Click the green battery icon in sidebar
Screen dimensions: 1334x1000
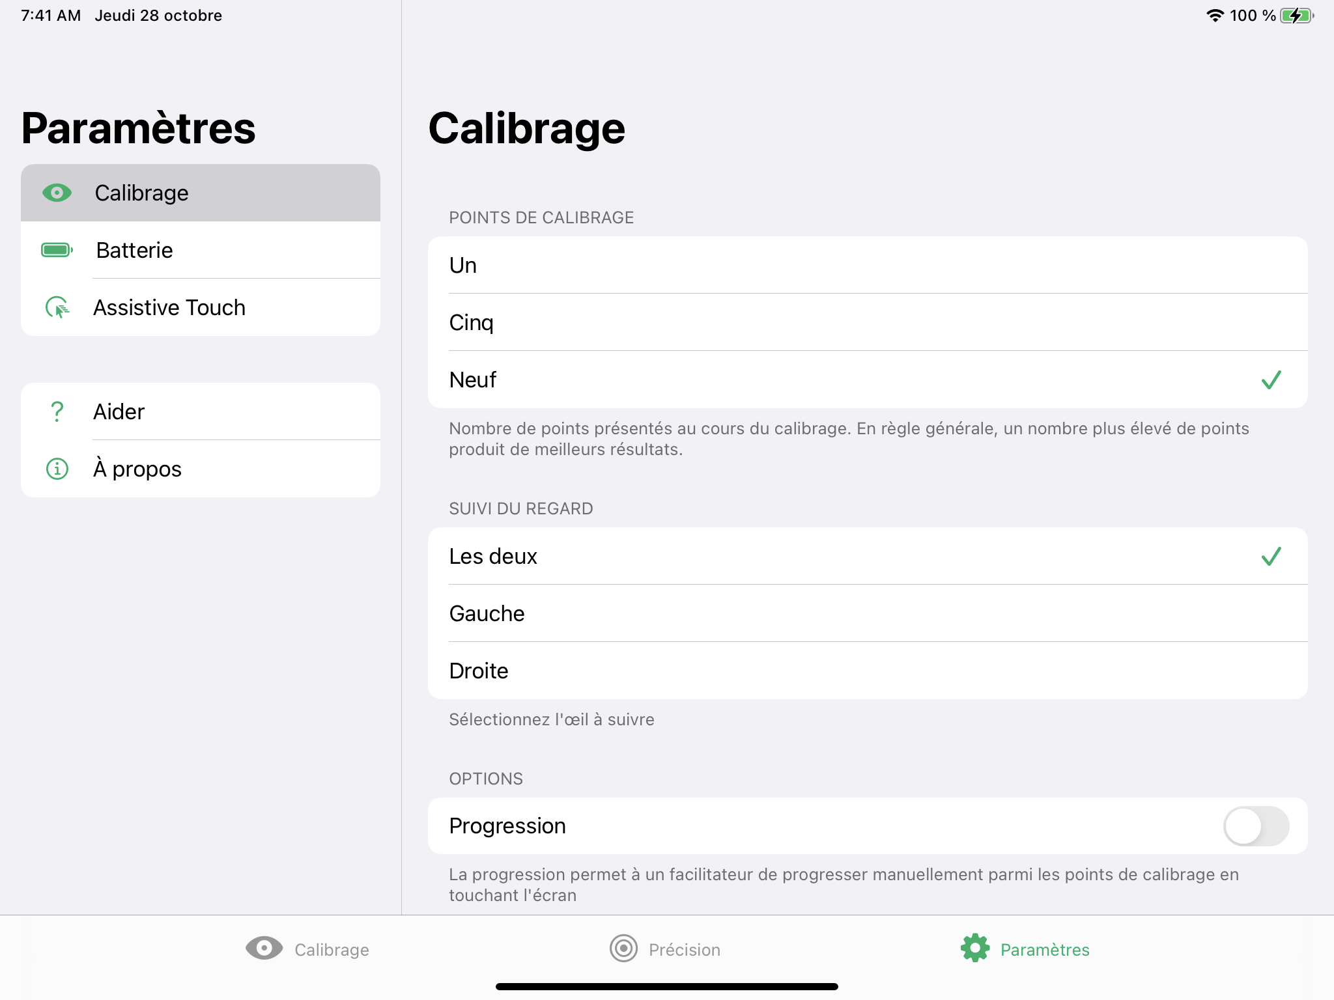[x=57, y=250]
